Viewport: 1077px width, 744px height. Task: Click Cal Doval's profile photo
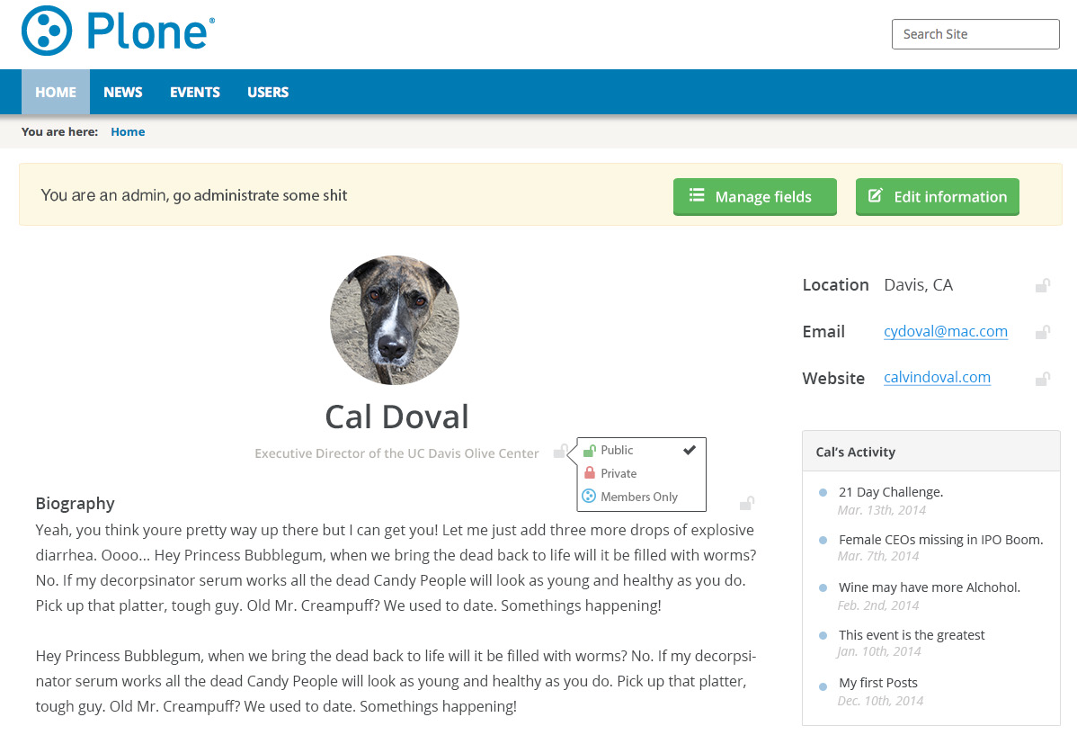tap(395, 320)
